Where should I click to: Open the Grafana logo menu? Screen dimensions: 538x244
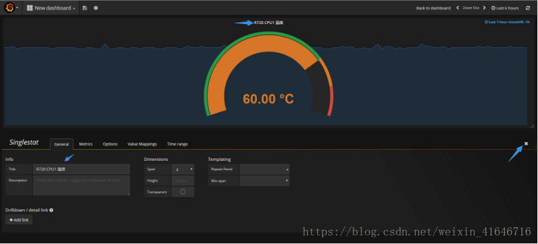coord(11,7)
